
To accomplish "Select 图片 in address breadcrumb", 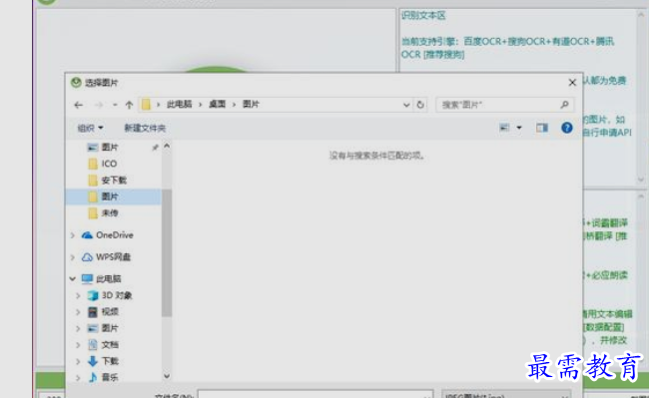I will pyautogui.click(x=251, y=104).
